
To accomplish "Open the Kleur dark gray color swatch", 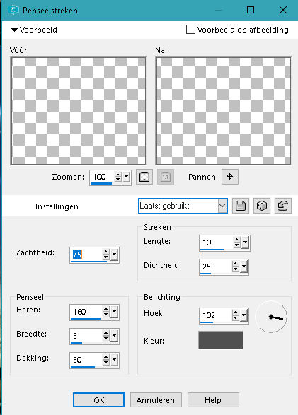I will 220,340.
